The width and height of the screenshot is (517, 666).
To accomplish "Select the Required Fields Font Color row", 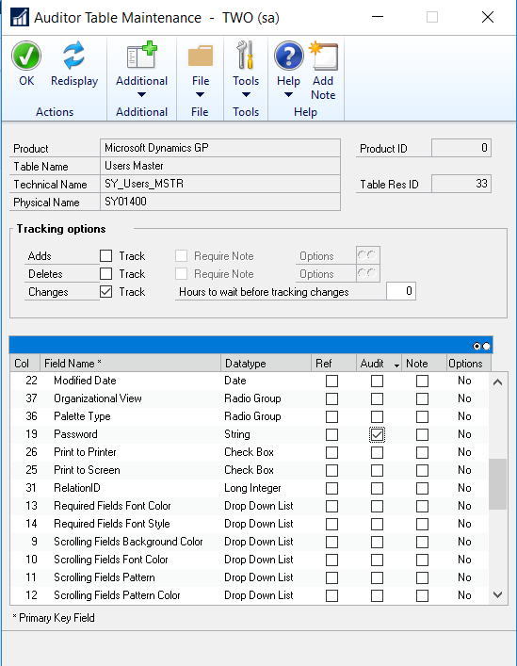I will pyautogui.click(x=250, y=506).
